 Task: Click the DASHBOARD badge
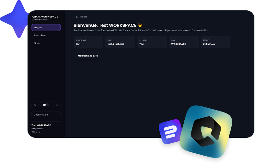pyautogui.click(x=82, y=17)
